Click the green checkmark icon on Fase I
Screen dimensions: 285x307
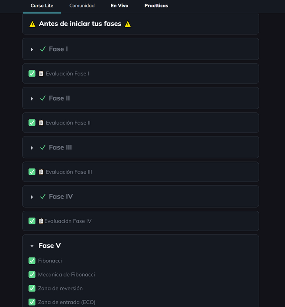(x=43, y=49)
